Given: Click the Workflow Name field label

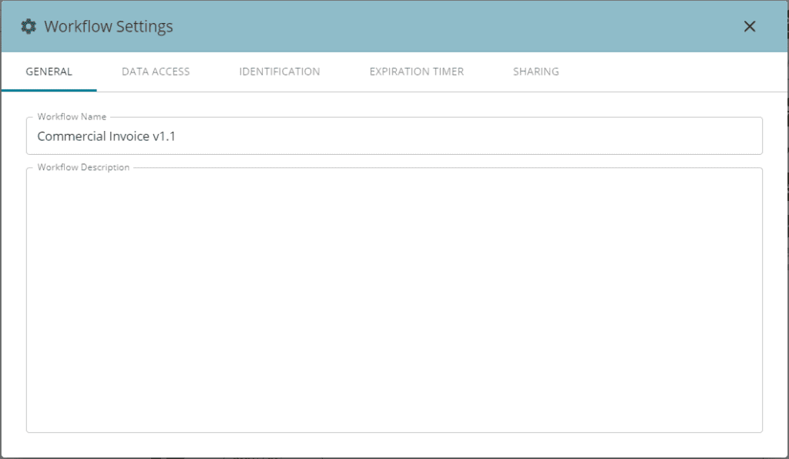Looking at the screenshot, I should click(x=72, y=116).
